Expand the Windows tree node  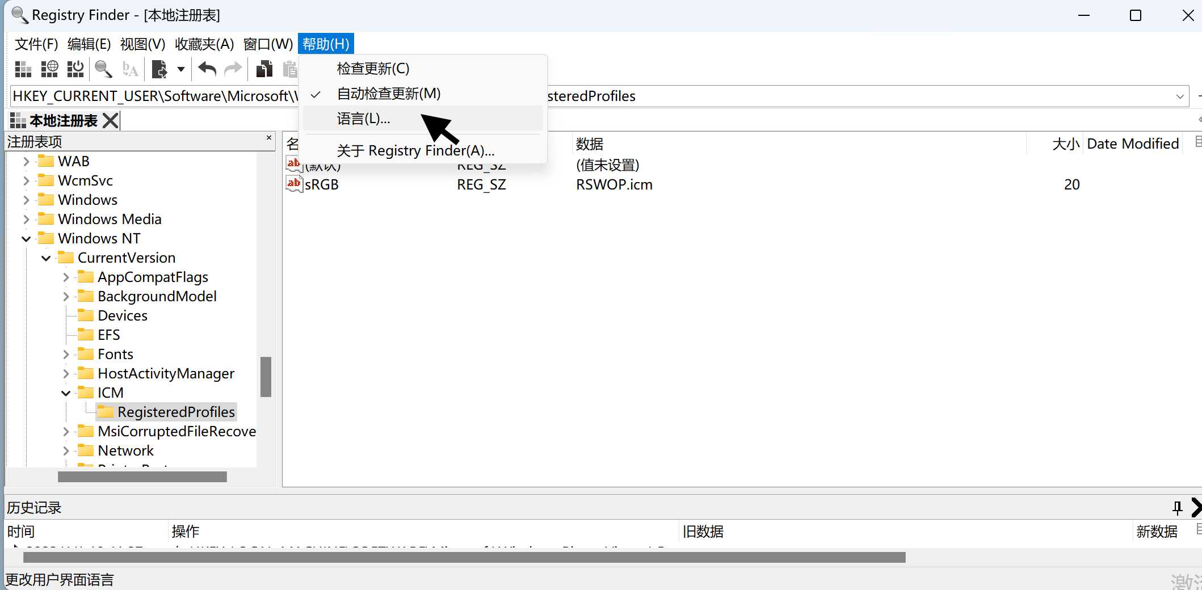pyautogui.click(x=26, y=200)
